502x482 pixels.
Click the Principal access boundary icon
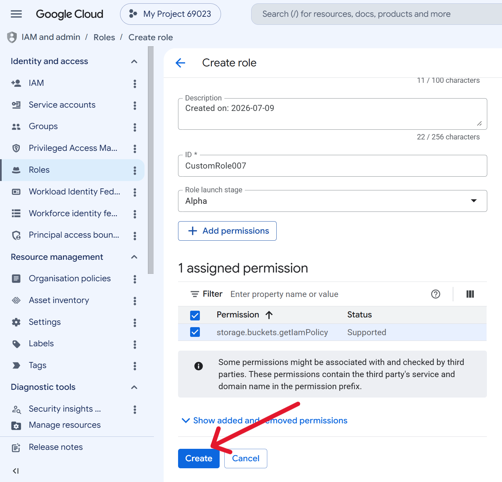click(16, 235)
